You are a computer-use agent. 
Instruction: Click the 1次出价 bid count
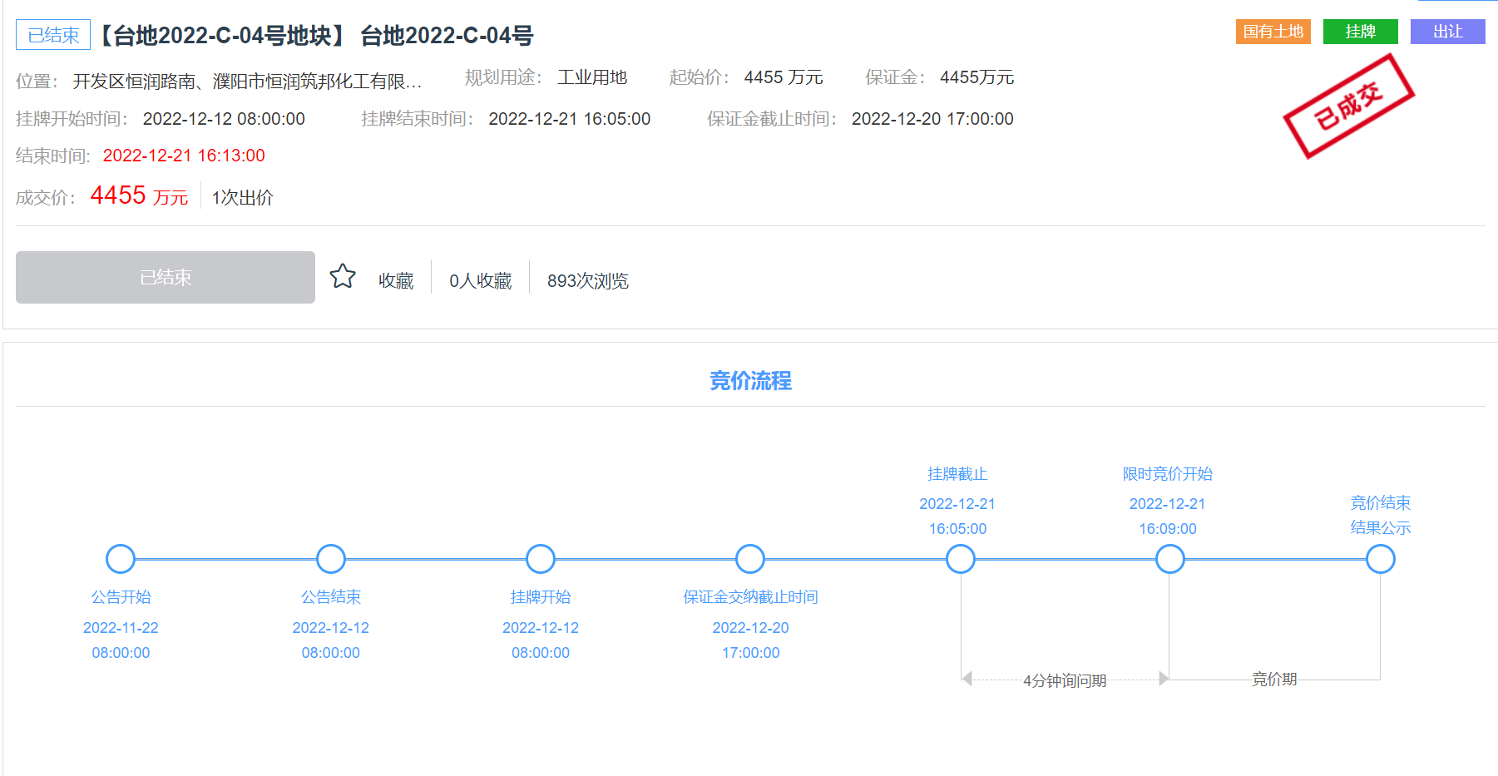[242, 198]
